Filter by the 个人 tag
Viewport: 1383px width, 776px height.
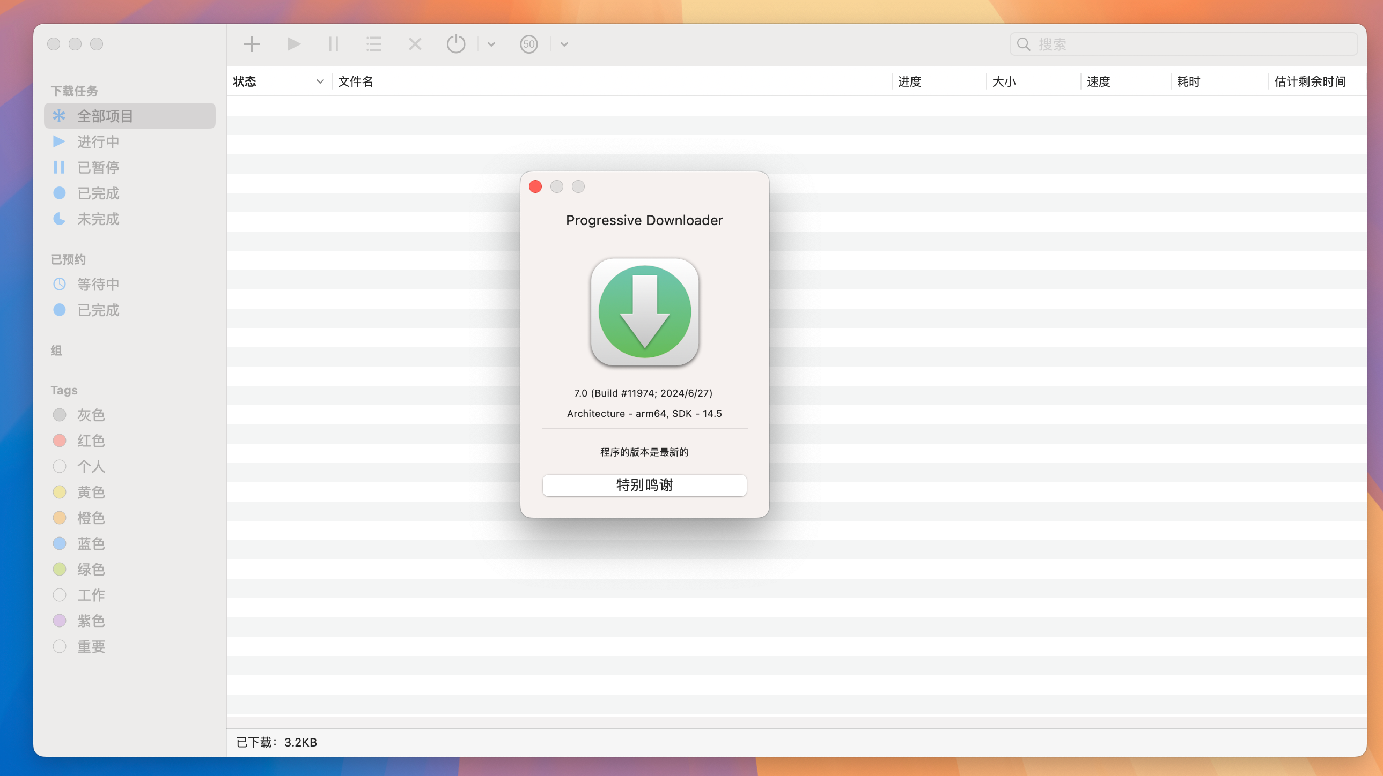coord(130,466)
